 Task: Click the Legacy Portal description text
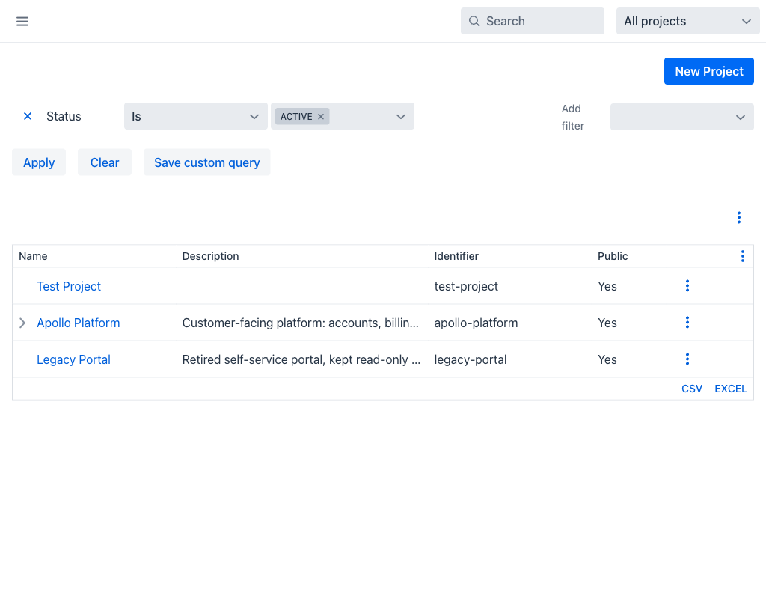(x=301, y=359)
